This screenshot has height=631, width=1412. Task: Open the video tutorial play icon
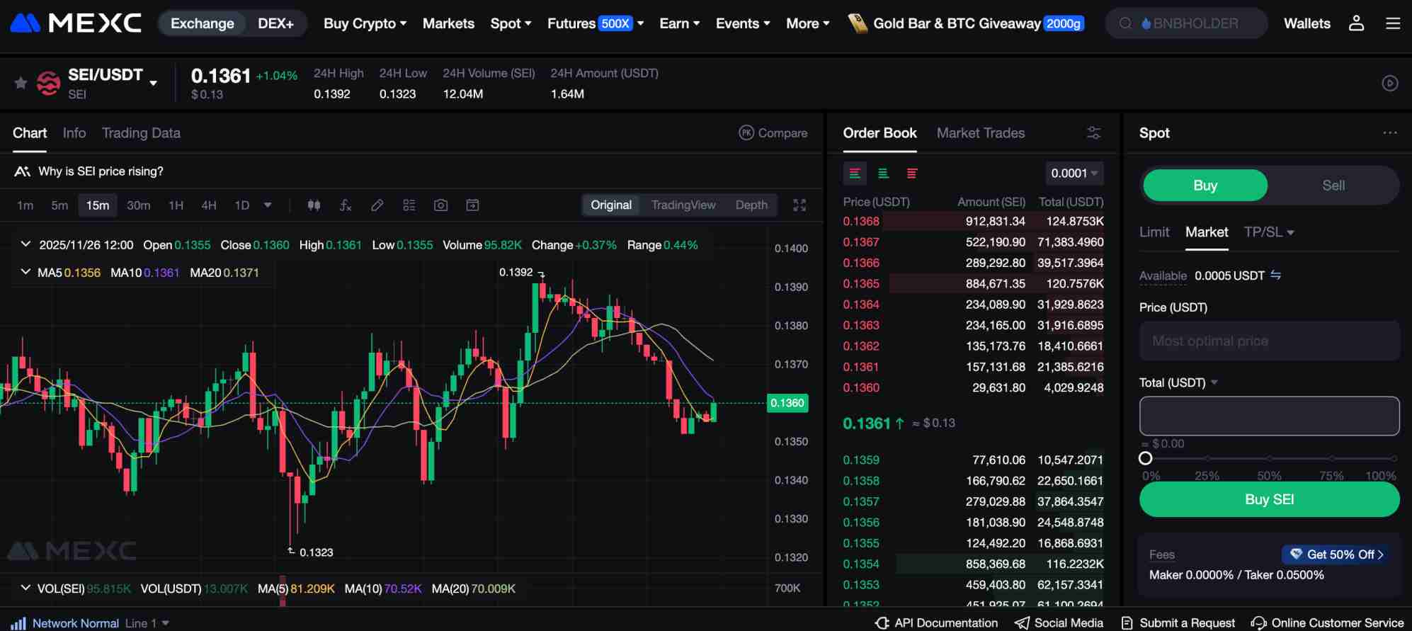click(1390, 84)
